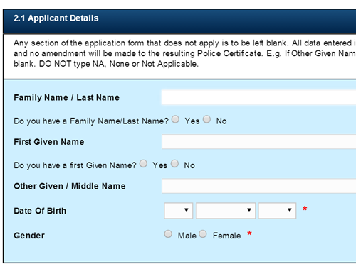
Task: Choose No for having a first Given Name
Action: pos(174,163)
